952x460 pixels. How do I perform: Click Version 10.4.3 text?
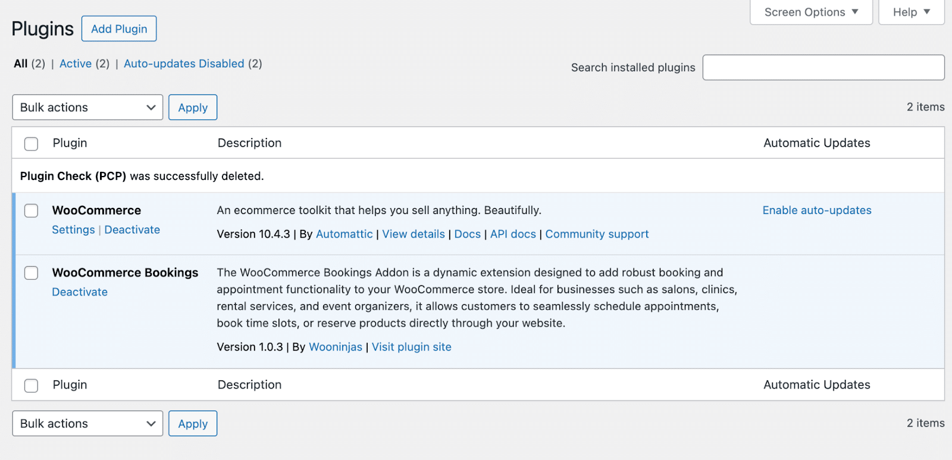(x=253, y=234)
